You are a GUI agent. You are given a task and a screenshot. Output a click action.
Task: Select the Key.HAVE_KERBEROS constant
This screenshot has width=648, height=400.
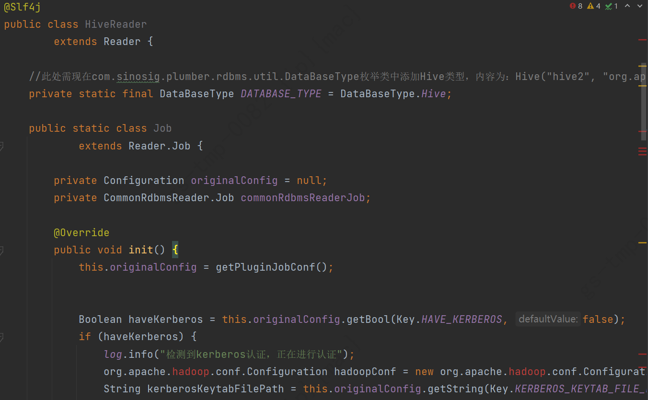coord(461,319)
